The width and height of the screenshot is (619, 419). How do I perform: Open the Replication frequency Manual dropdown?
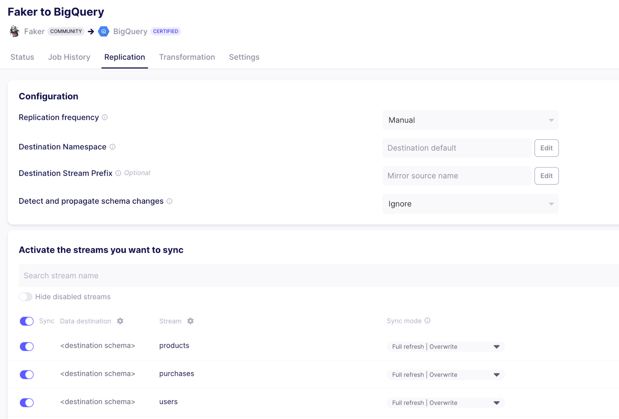(470, 120)
